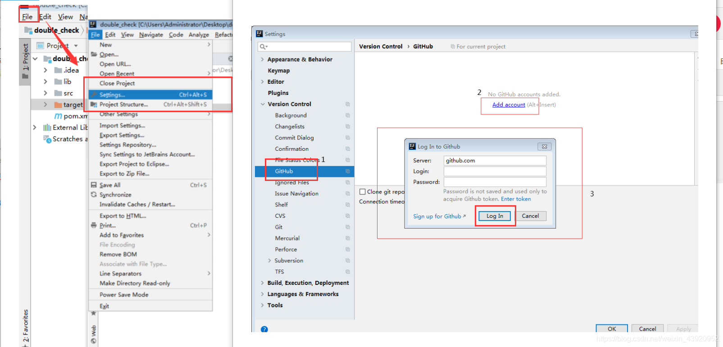Click Scratches and Consoles icon
This screenshot has width=723, height=347.
click(47, 139)
